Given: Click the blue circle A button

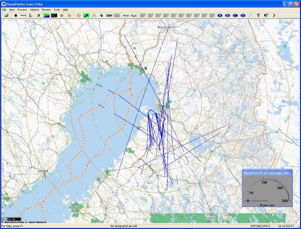Looking at the screenshot, I should tap(220, 16).
